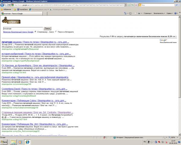Stop loading with the red X icon
This screenshot has height=145, width=181.
(136, 5)
